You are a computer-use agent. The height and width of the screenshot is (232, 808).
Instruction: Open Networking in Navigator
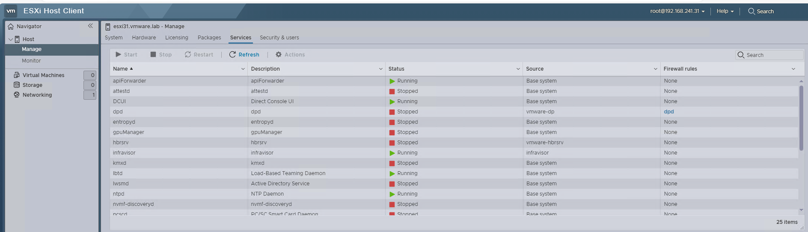click(x=37, y=95)
